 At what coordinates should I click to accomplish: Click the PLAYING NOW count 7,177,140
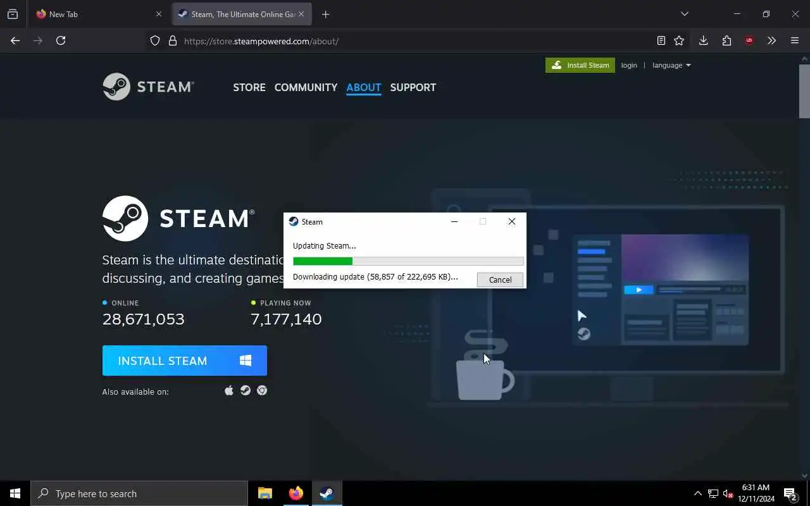286,319
